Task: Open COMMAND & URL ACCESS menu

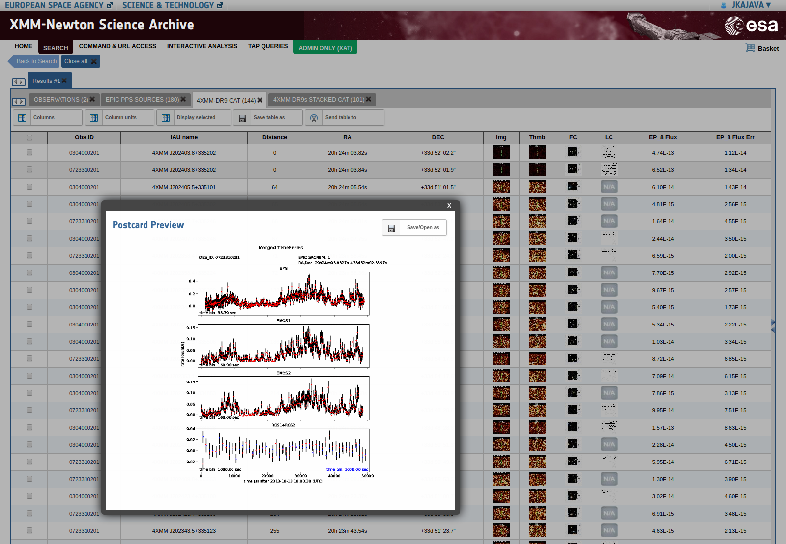Action: click(117, 46)
